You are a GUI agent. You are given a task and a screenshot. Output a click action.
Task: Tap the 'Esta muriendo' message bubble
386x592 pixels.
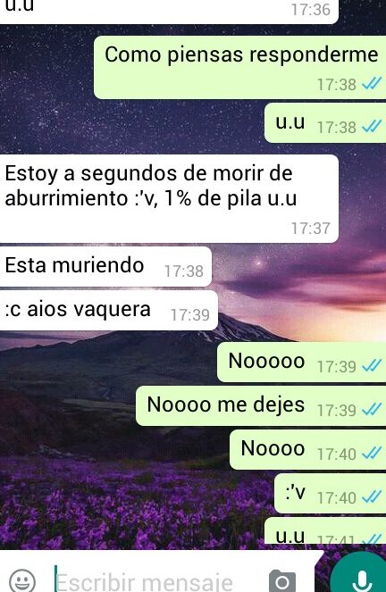[x=105, y=266]
